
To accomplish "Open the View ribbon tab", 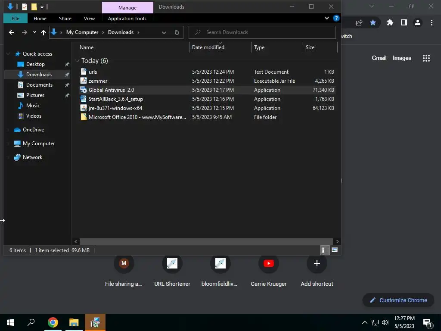I will coord(90,19).
